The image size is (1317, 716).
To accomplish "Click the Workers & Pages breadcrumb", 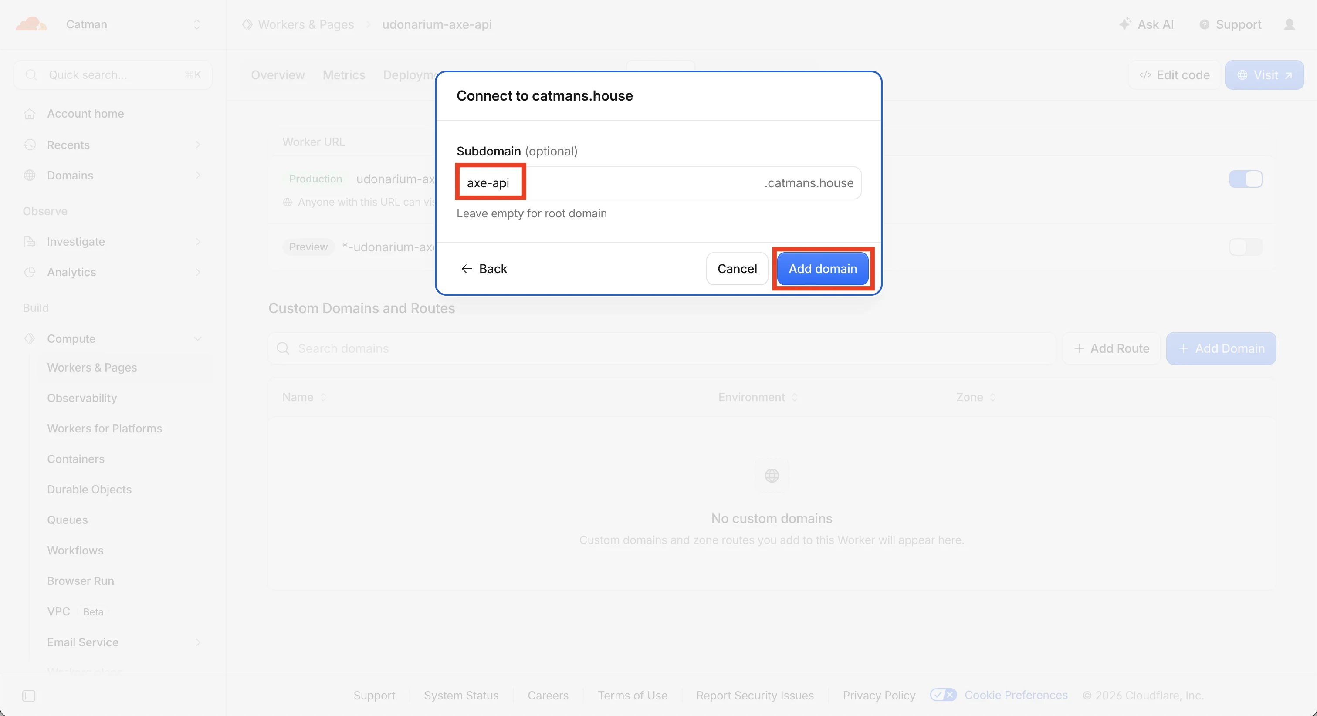I will point(306,24).
